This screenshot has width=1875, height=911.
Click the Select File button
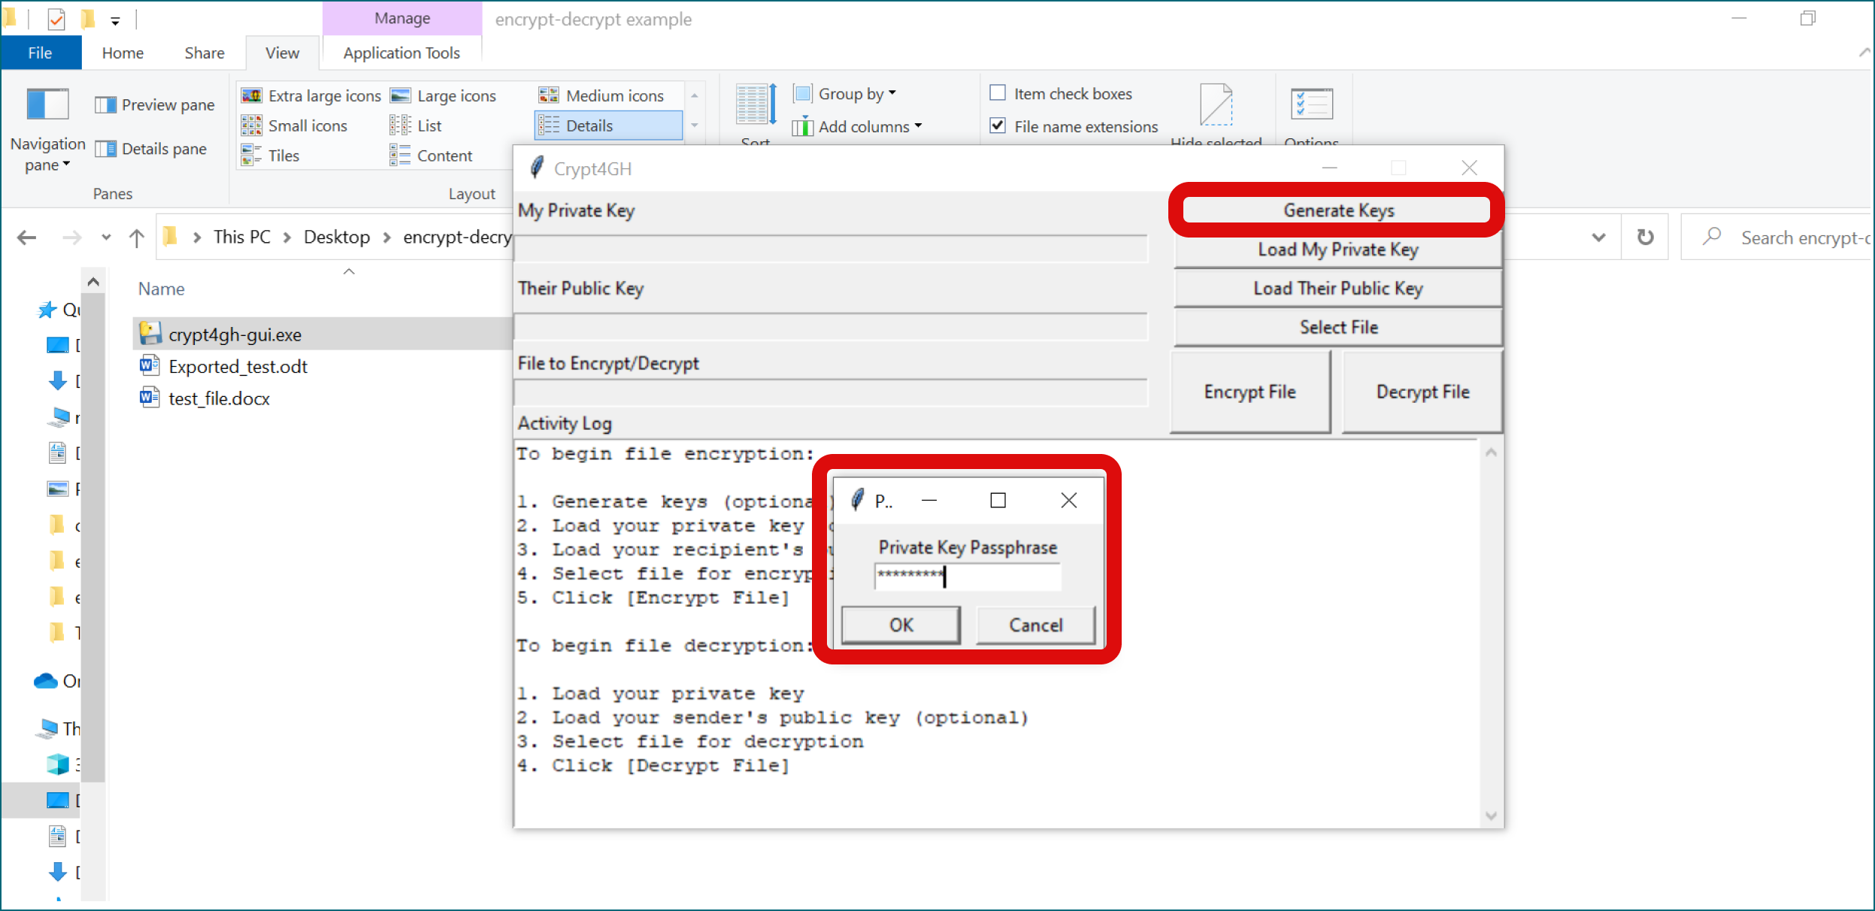1338,328
